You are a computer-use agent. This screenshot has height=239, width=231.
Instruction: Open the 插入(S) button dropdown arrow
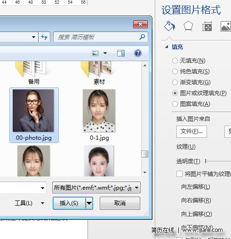pos(89,203)
